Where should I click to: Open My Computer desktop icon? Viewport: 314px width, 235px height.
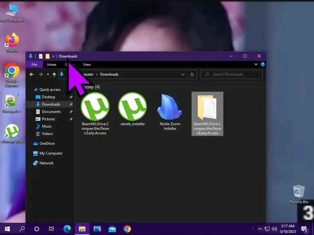(12, 13)
